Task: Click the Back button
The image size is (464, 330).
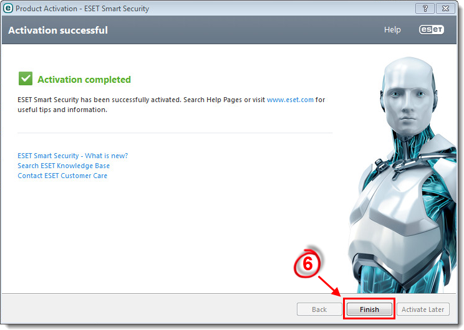Action: click(x=319, y=309)
